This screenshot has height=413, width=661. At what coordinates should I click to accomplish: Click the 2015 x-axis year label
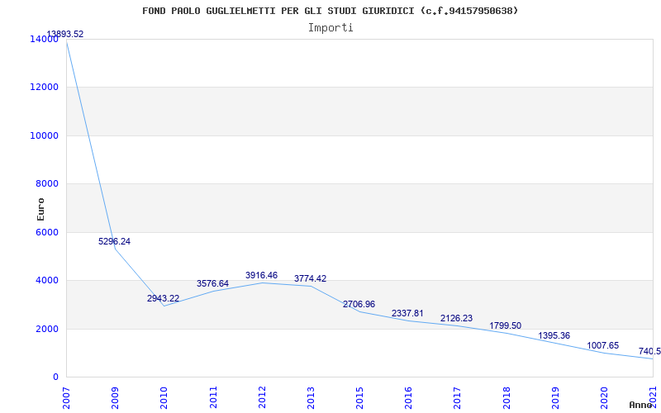[359, 397]
